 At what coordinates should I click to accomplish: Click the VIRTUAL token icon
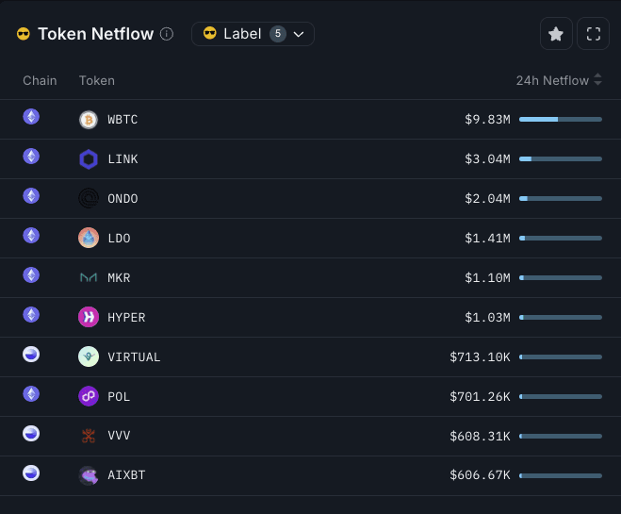[89, 357]
